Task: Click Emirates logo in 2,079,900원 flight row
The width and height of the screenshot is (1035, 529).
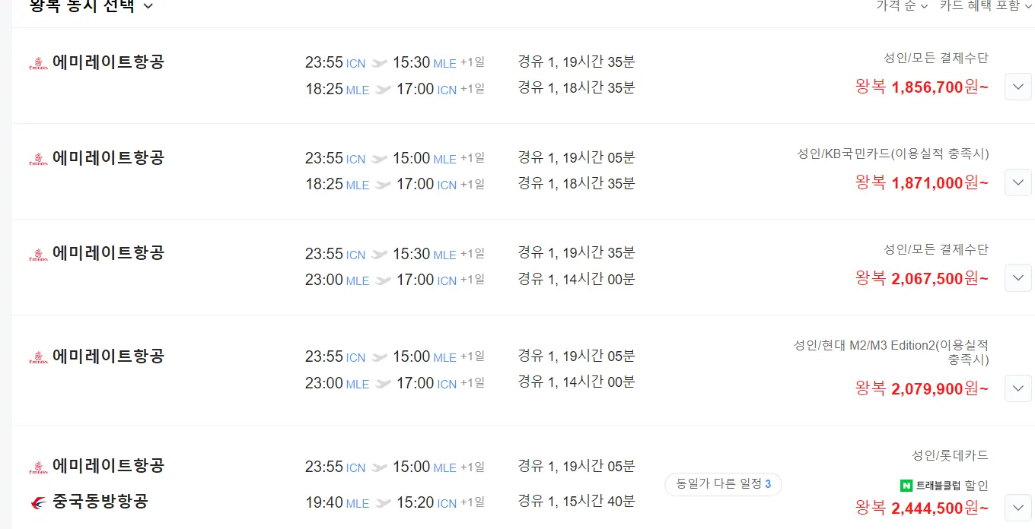Action: (38, 357)
